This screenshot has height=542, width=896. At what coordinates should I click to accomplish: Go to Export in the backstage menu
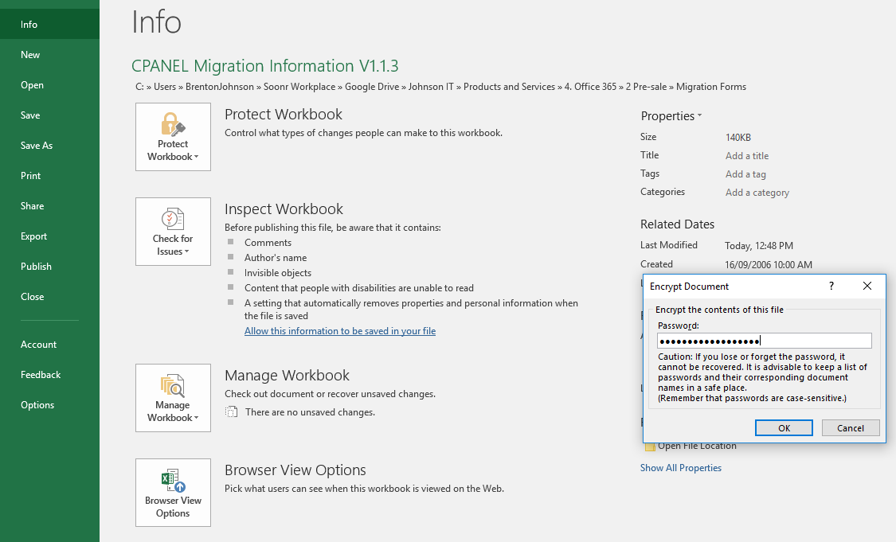pos(34,236)
